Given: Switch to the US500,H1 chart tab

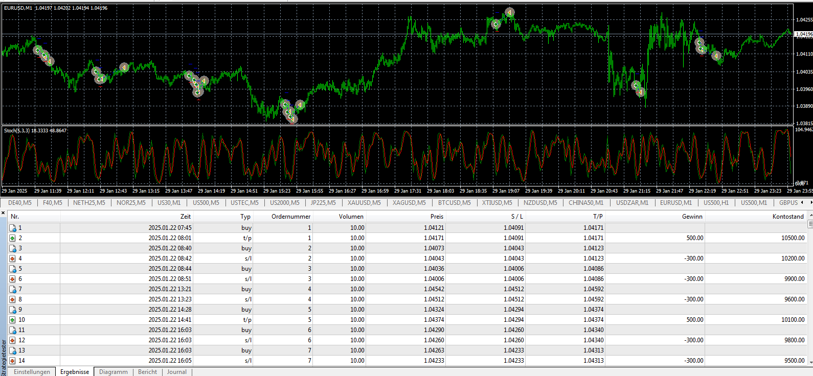Looking at the screenshot, I should pyautogui.click(x=716, y=203).
